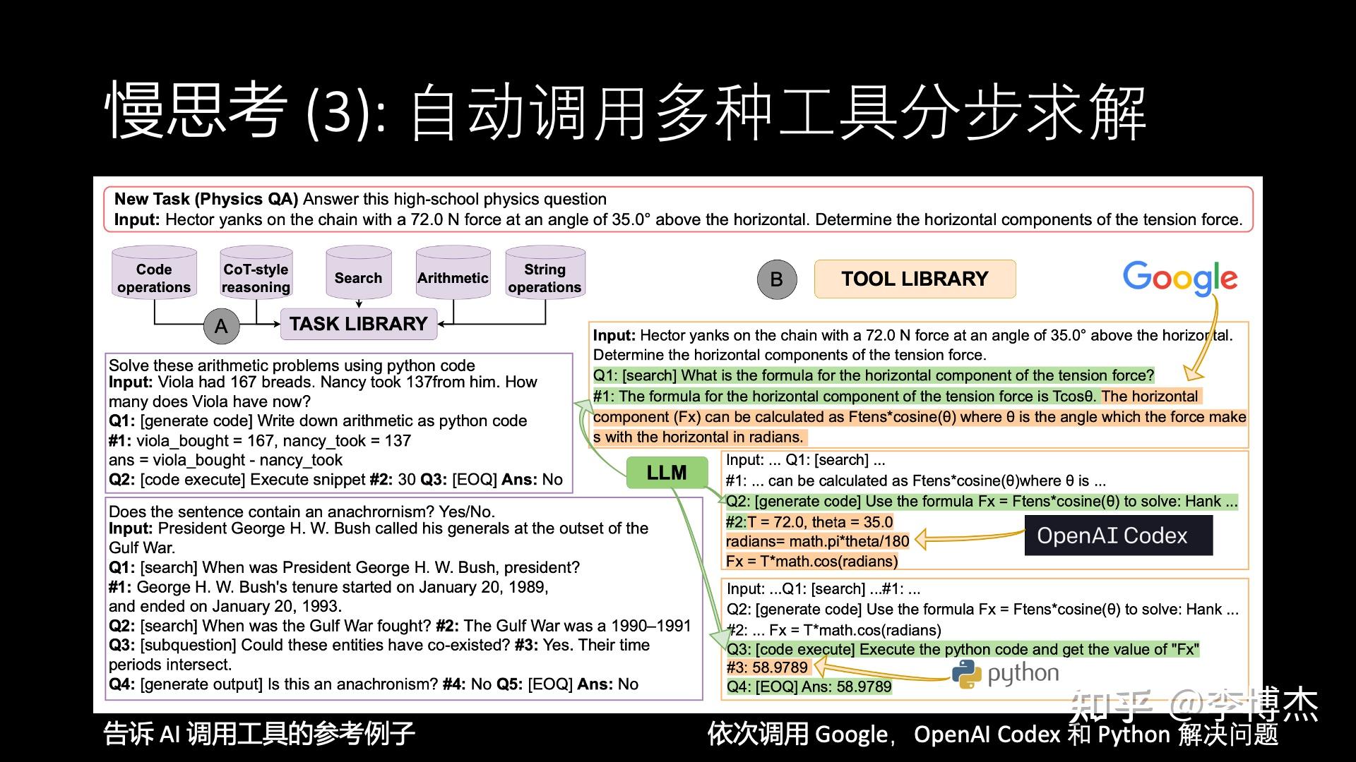Click the OpenAI Codex logo box
The width and height of the screenshot is (1356, 762).
pyautogui.click(x=1117, y=535)
